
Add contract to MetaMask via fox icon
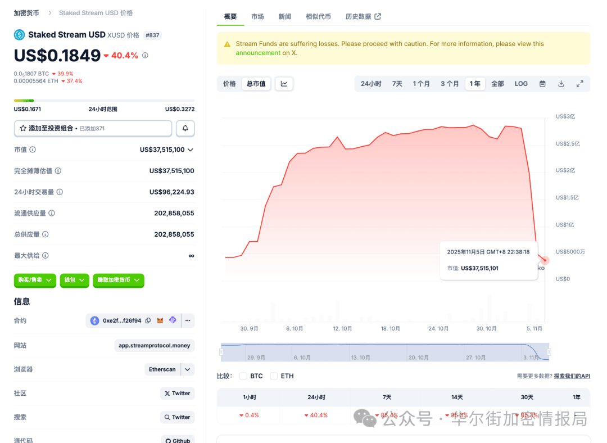tap(160, 320)
